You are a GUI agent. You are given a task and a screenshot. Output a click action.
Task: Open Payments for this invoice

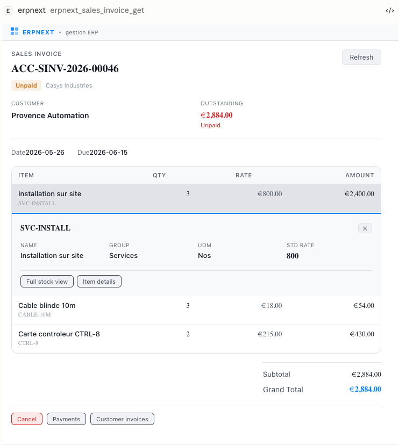pyautogui.click(x=66, y=419)
